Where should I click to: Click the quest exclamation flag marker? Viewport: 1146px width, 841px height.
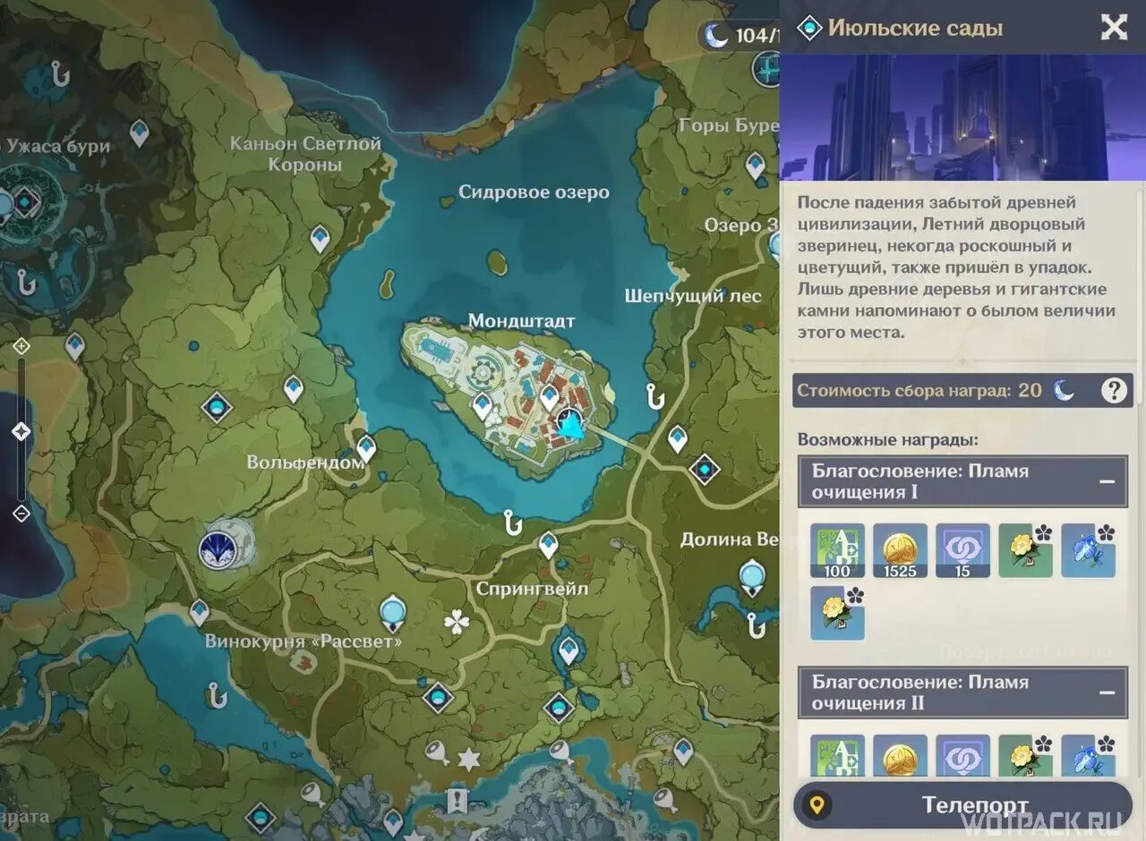click(458, 799)
